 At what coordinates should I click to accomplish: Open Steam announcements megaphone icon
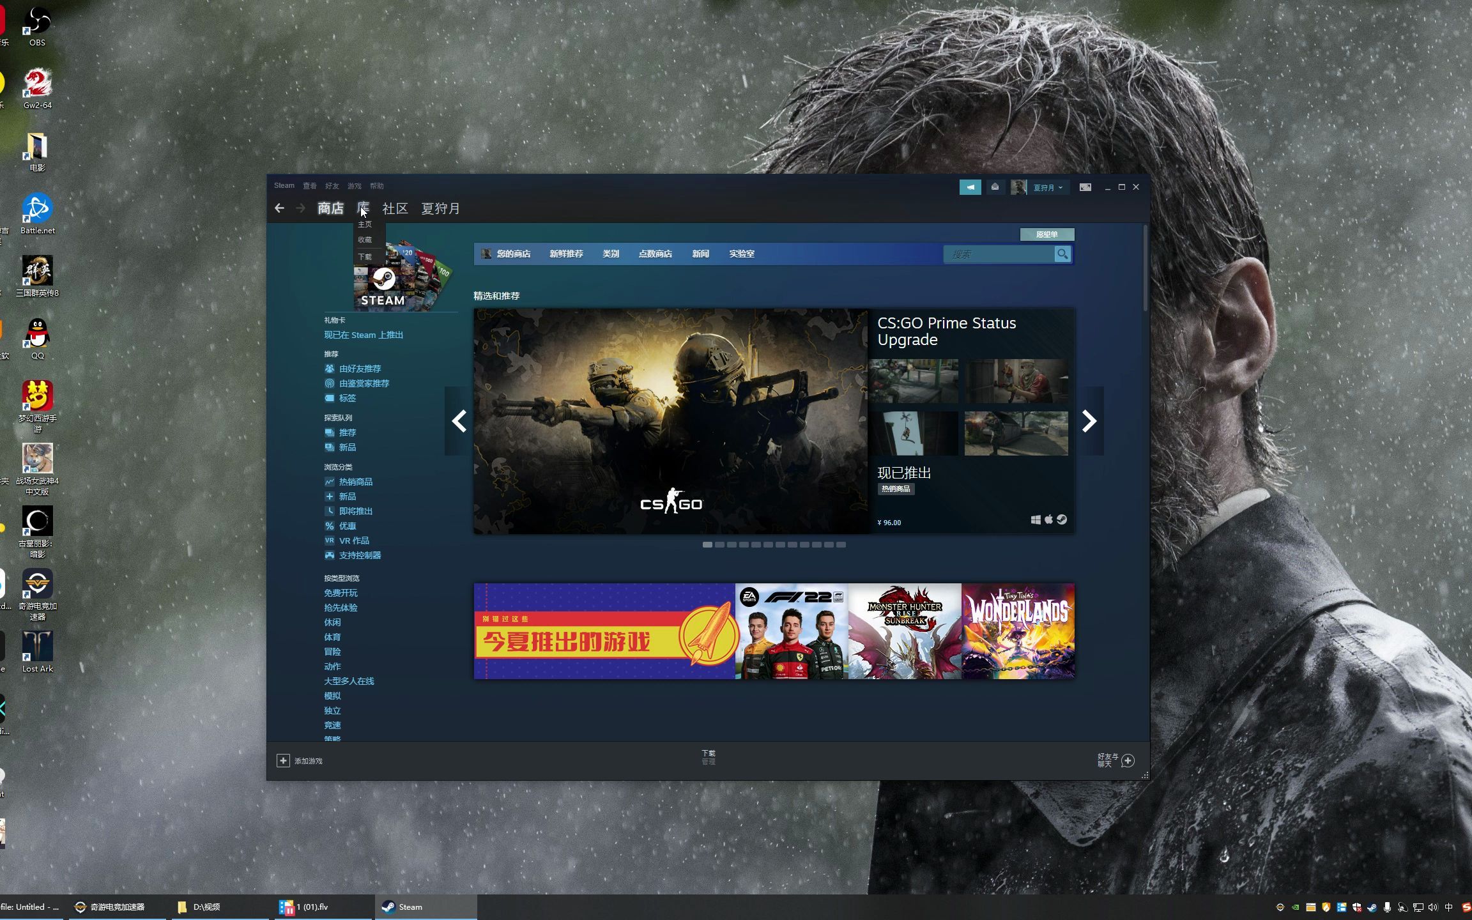[x=970, y=187]
